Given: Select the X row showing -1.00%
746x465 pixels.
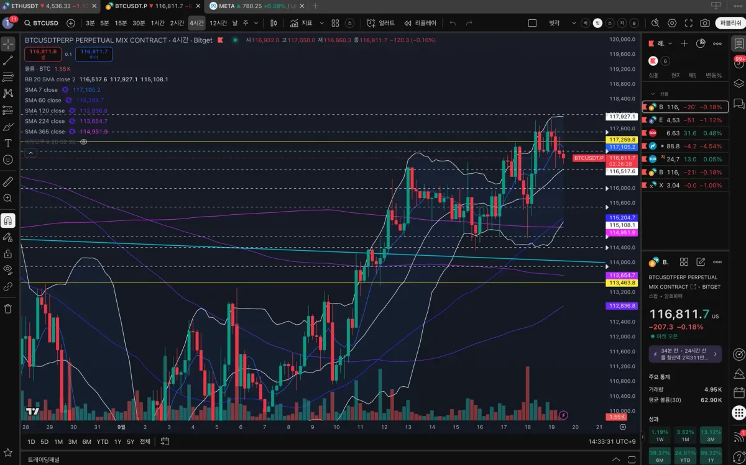Looking at the screenshot, I should click(x=685, y=185).
